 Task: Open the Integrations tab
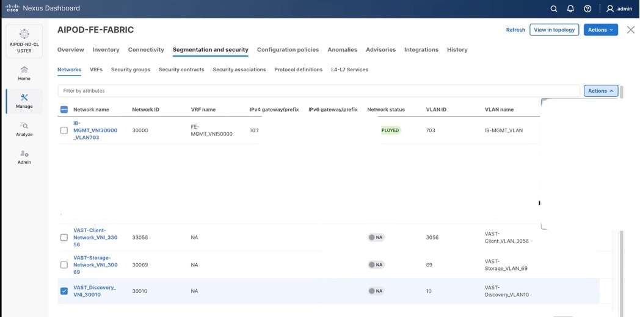click(x=421, y=50)
